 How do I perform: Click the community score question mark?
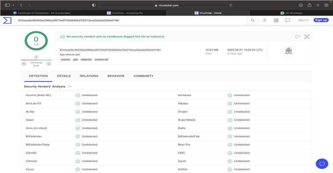pyautogui.click(x=36, y=57)
